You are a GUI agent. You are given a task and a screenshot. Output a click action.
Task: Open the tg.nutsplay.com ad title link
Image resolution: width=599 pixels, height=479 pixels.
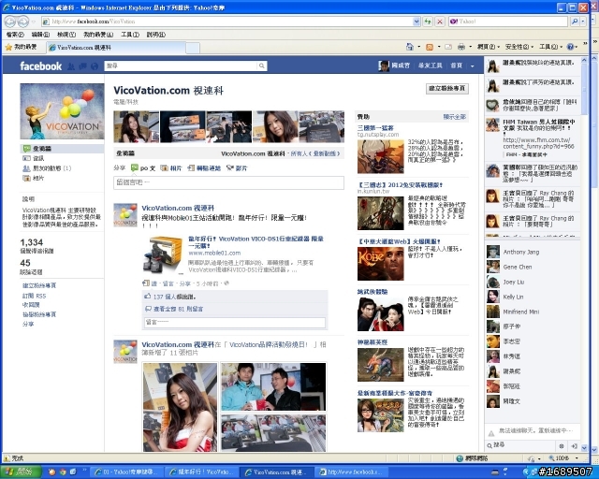(375, 128)
